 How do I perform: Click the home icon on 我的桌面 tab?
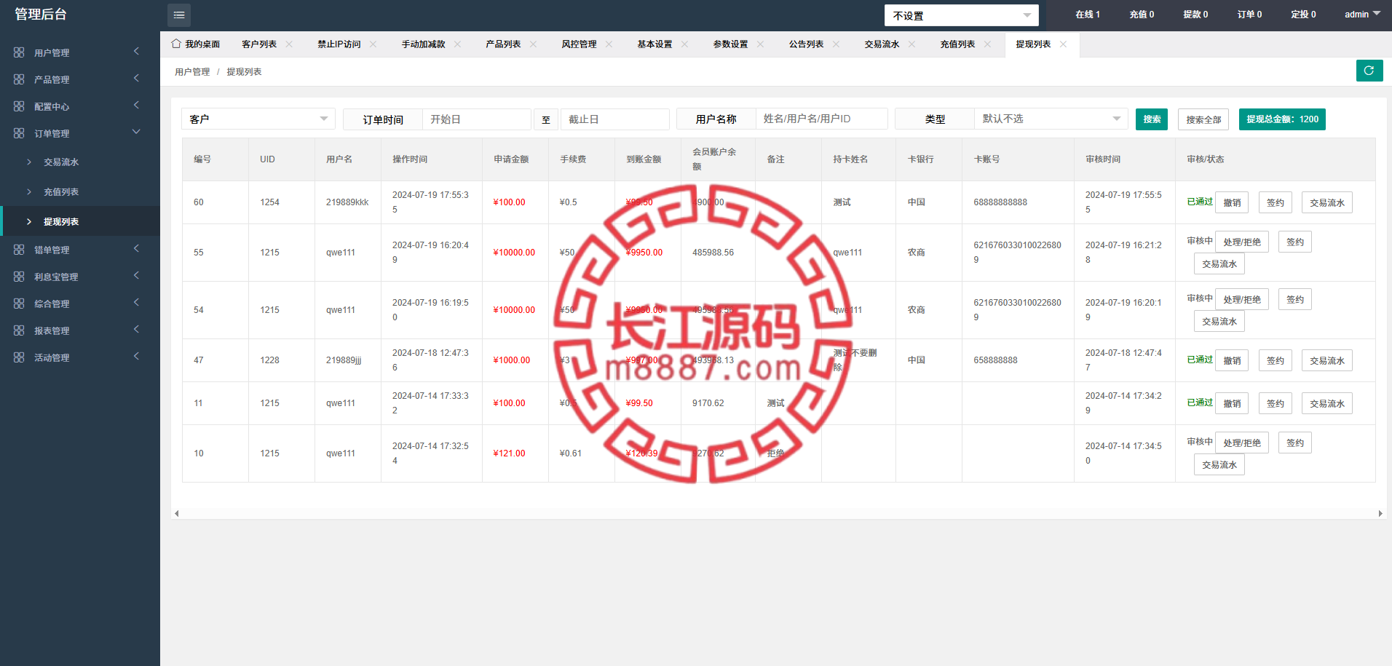pyautogui.click(x=176, y=44)
